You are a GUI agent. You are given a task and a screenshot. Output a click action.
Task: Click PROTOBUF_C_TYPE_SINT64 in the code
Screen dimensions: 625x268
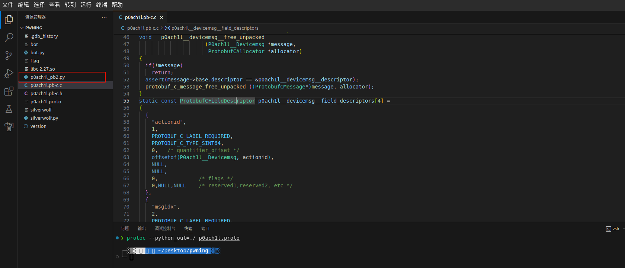pos(186,143)
